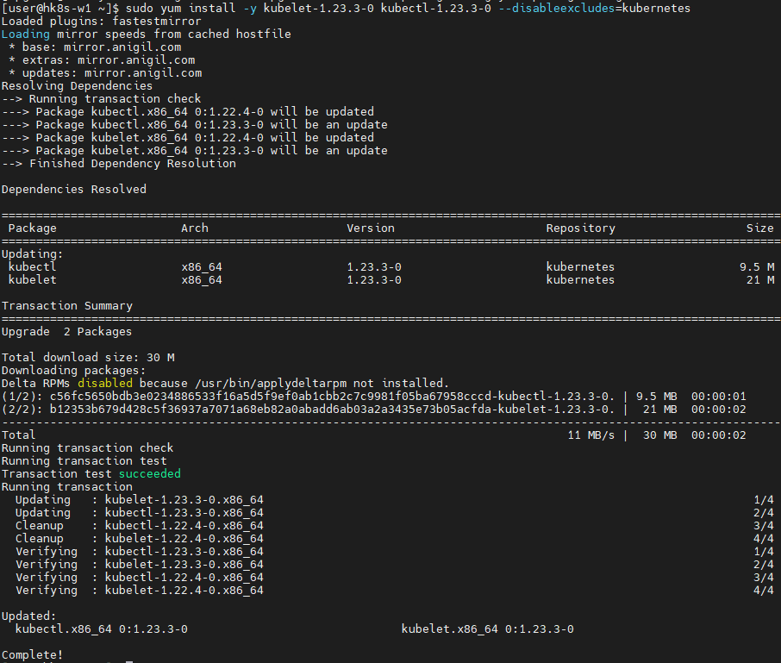Click the 'Size' column header
The width and height of the screenshot is (781, 663).
coord(760,228)
